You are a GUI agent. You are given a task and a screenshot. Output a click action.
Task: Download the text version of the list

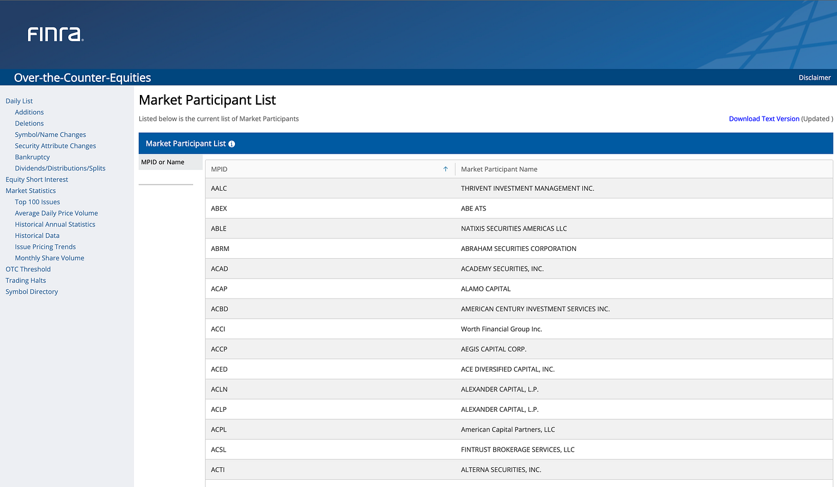[x=764, y=119]
